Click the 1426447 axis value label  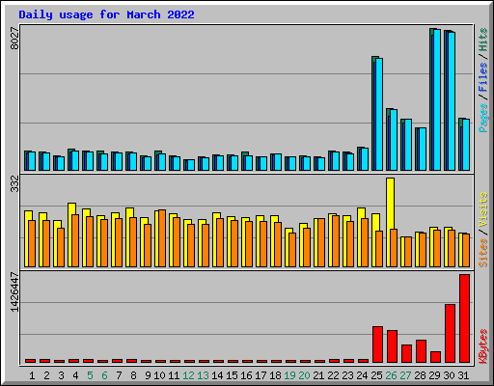tap(14, 292)
